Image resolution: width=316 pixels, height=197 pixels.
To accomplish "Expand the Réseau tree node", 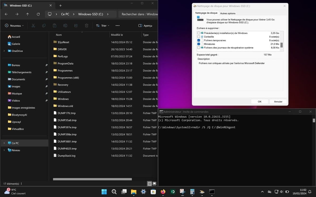I will tap(4, 150).
